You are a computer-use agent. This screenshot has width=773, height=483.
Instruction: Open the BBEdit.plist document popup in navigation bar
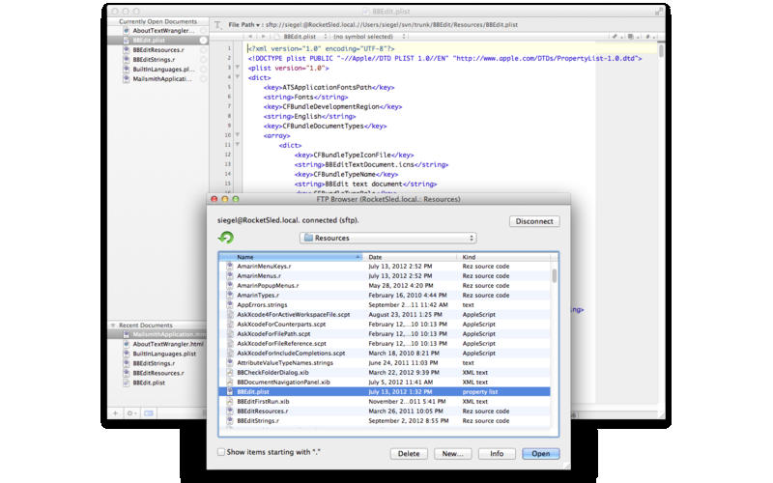301,37
